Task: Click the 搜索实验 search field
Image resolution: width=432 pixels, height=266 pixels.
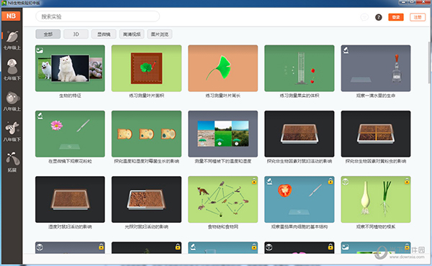Action: point(97,17)
